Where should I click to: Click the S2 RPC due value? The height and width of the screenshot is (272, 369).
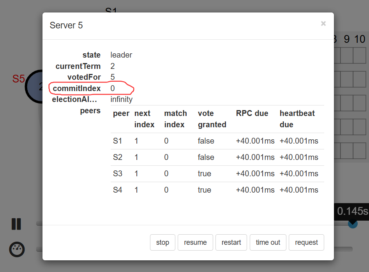[255, 157]
